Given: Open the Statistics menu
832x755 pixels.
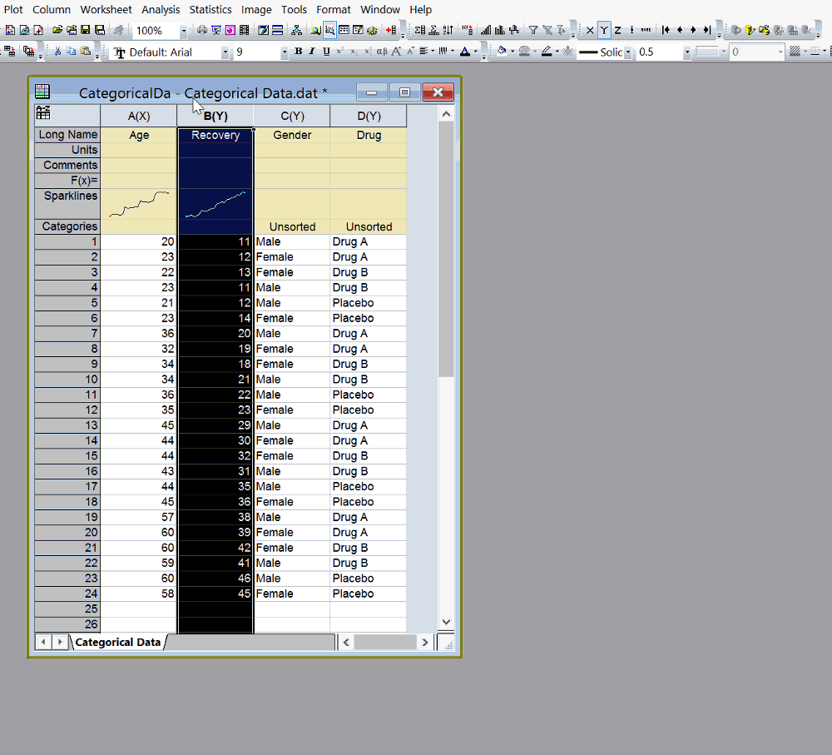Looking at the screenshot, I should pyautogui.click(x=210, y=10).
